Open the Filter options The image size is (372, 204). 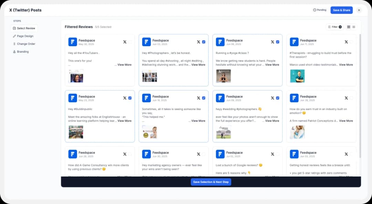(x=334, y=27)
